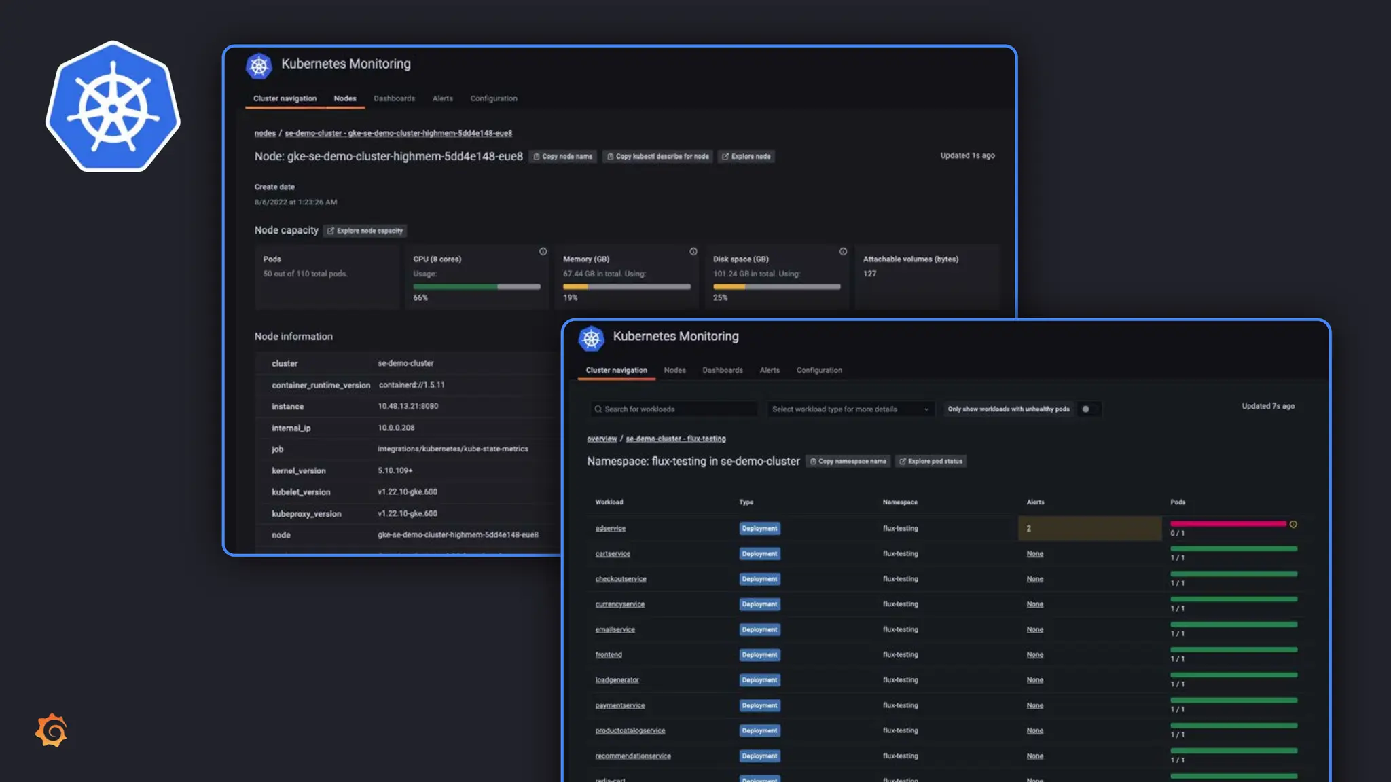Click Explore pod status button
The height and width of the screenshot is (782, 1391).
pyautogui.click(x=931, y=462)
